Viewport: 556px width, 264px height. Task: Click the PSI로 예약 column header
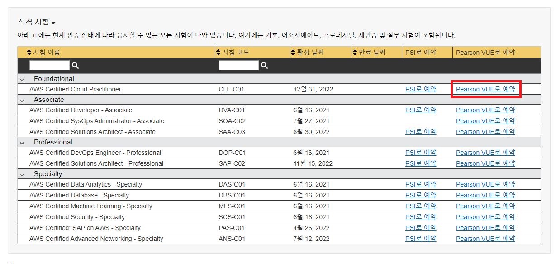[x=421, y=53]
